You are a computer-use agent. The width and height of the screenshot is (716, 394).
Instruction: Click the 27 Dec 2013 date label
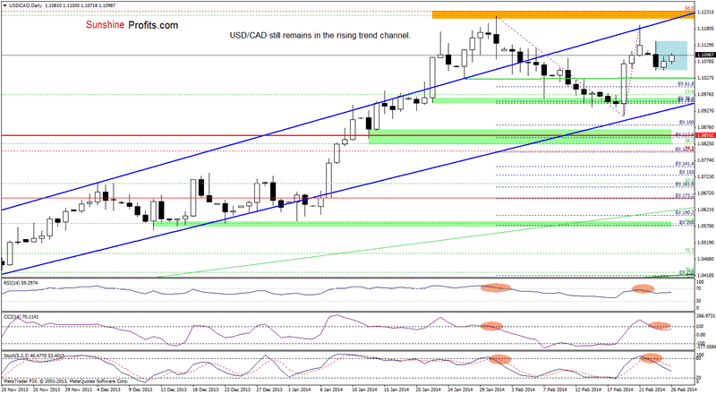click(x=268, y=390)
